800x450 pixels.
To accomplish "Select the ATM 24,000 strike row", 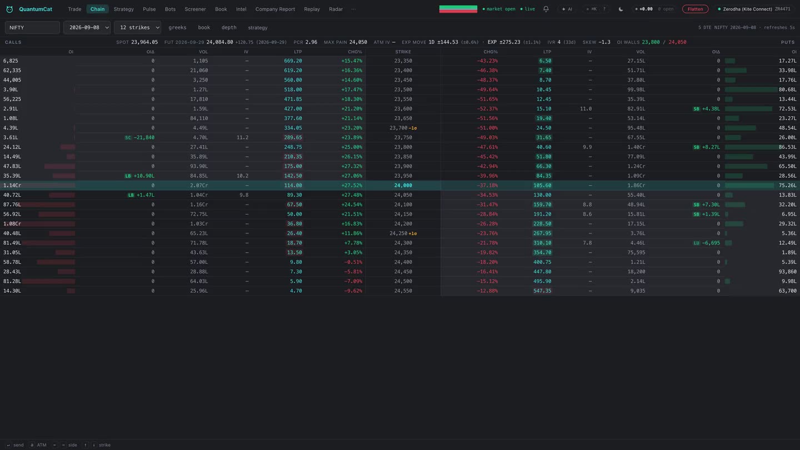I will coord(400,186).
